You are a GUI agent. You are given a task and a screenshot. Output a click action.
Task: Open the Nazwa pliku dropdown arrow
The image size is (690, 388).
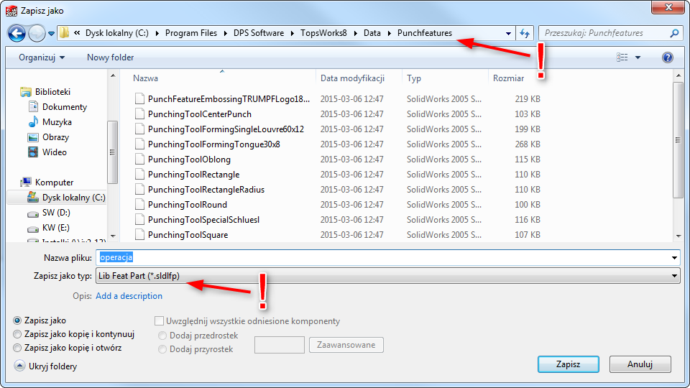[674, 257]
